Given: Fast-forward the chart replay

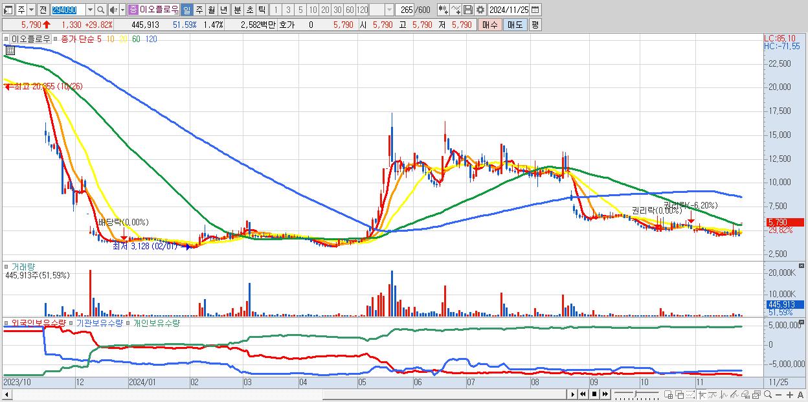Looking at the screenshot, I should coord(605,394).
